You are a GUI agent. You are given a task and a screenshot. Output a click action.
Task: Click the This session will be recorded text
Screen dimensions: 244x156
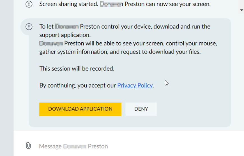[x=77, y=69]
